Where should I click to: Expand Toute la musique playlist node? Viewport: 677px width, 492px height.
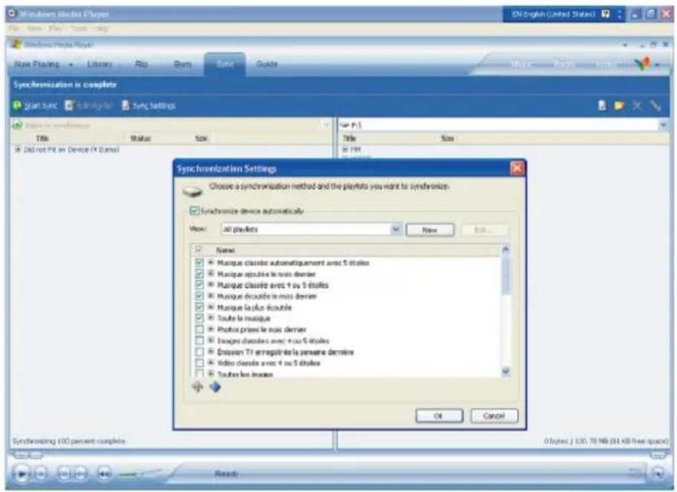click(211, 318)
